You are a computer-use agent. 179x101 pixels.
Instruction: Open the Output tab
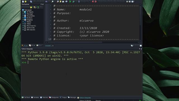[63, 98]
